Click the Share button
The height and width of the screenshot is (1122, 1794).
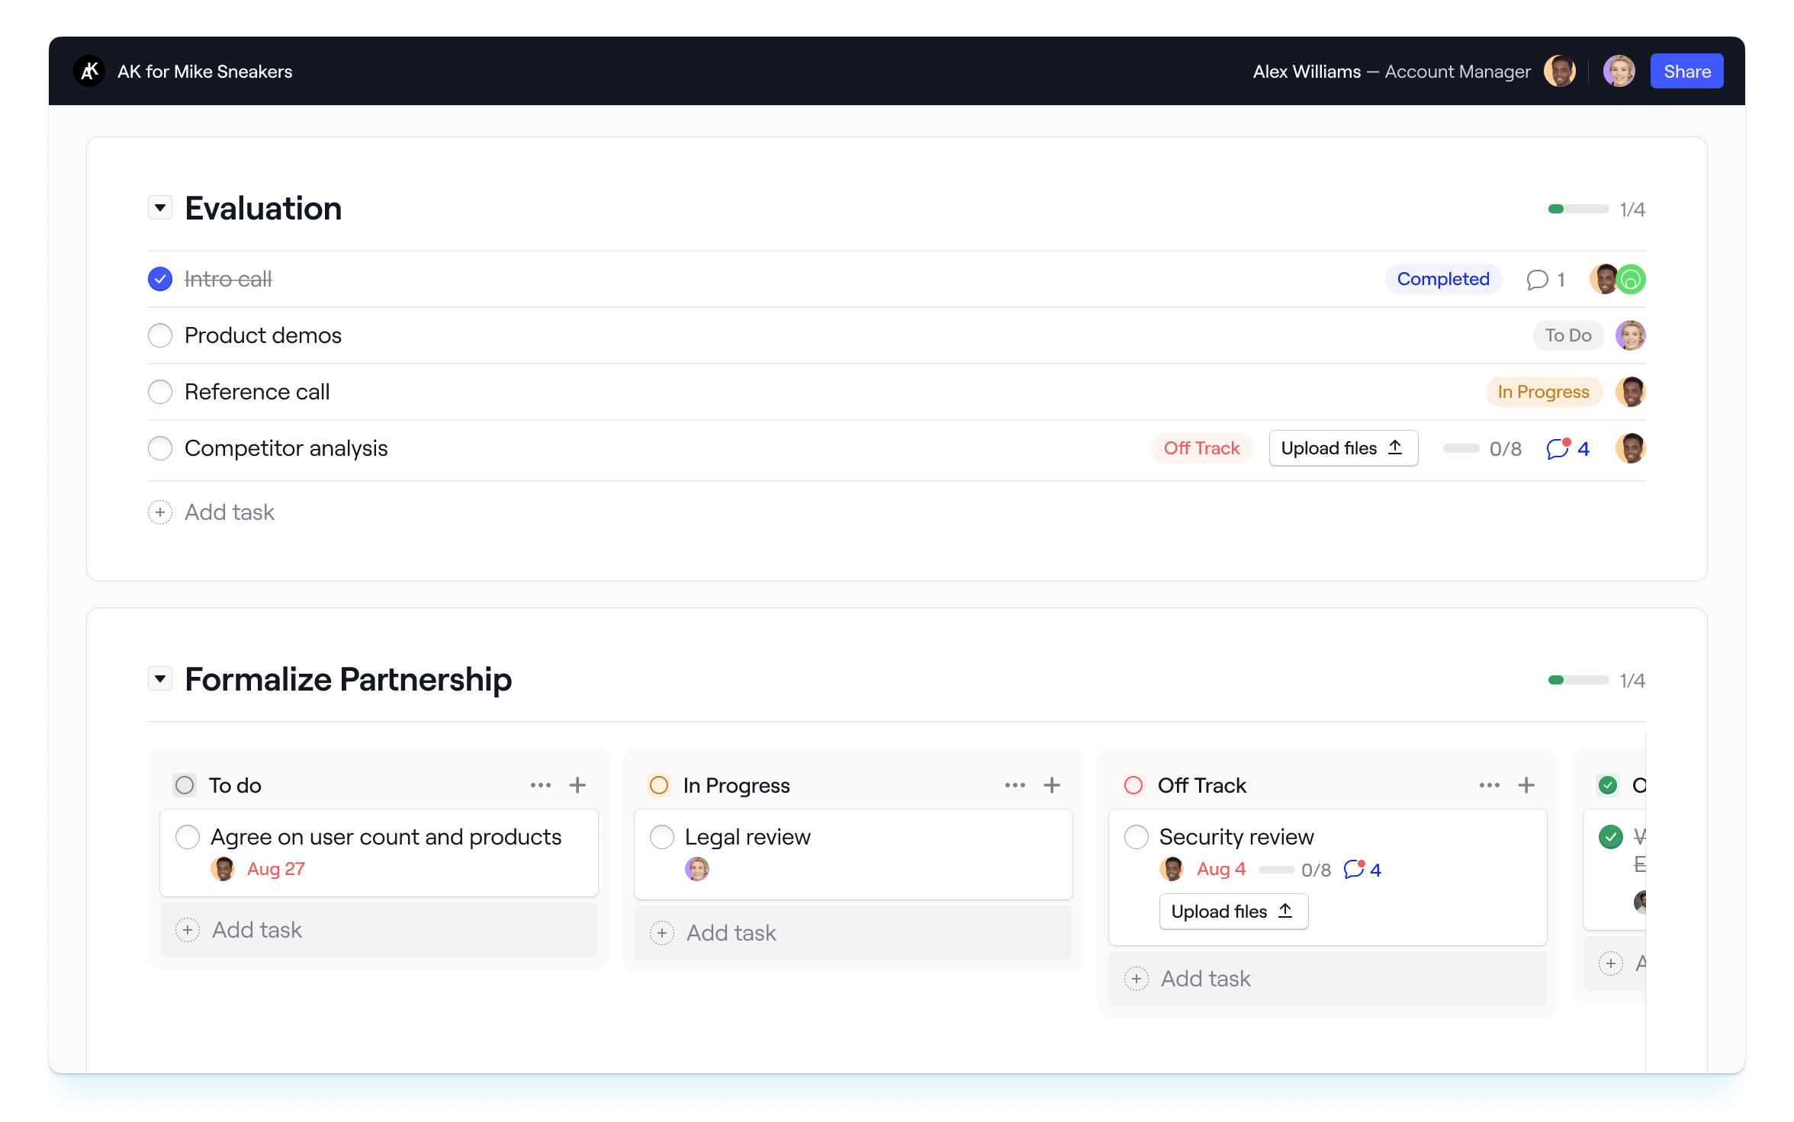[x=1686, y=71]
